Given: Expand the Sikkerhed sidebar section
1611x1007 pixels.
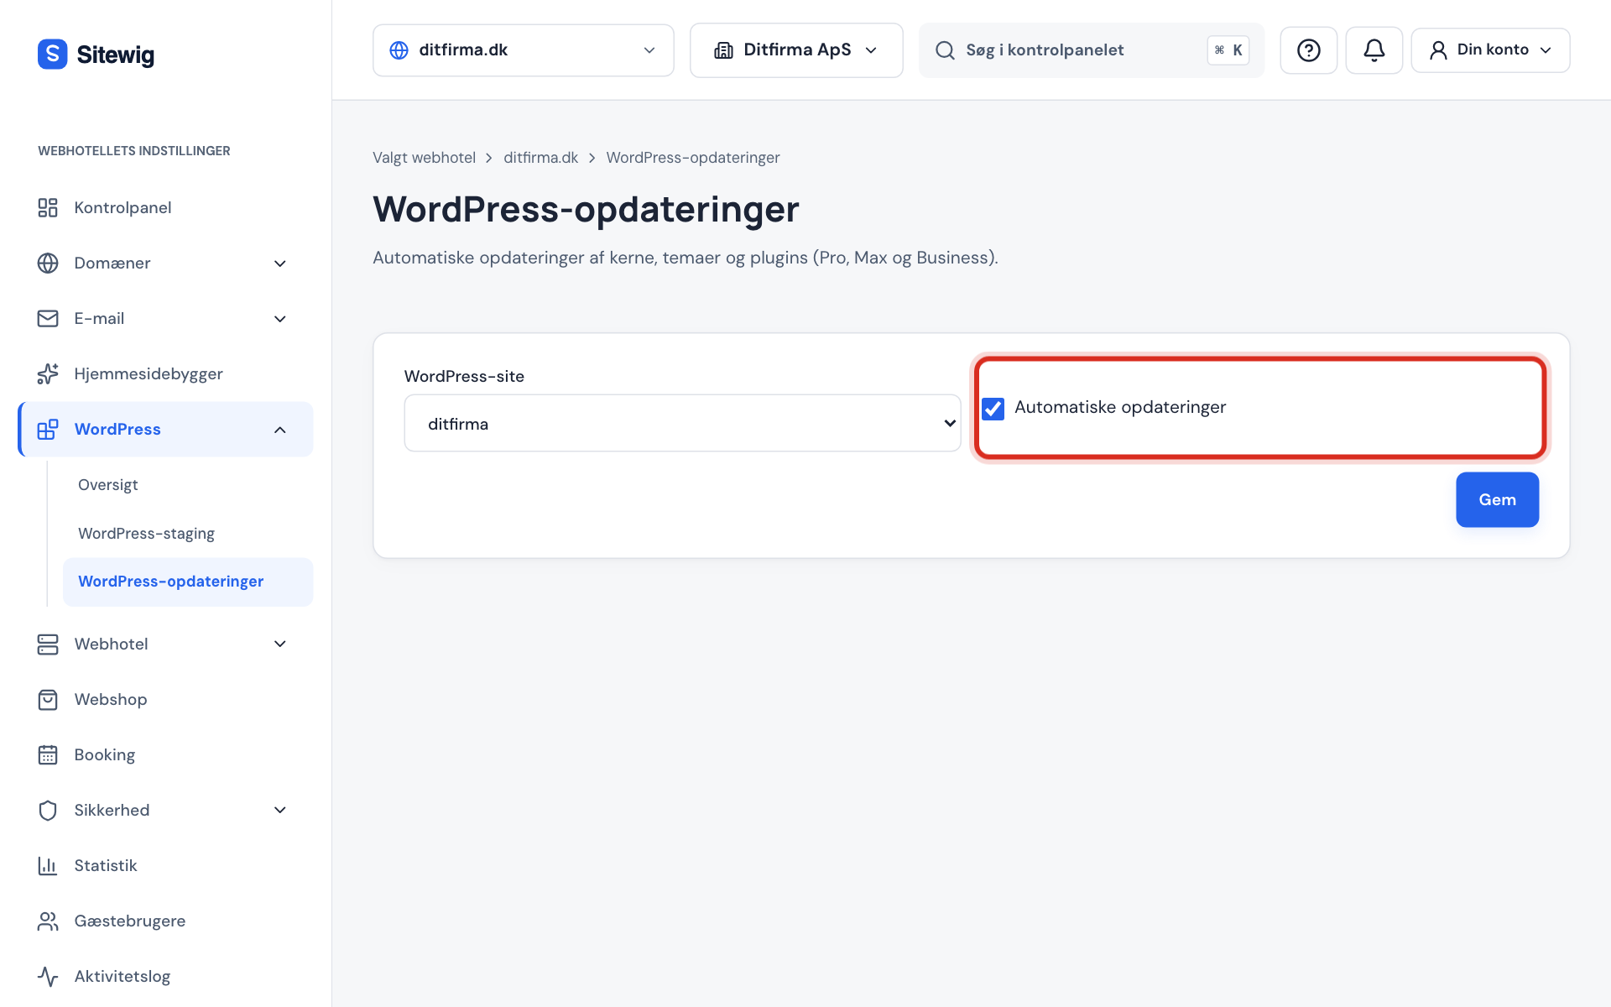Looking at the screenshot, I should pyautogui.click(x=280, y=811).
